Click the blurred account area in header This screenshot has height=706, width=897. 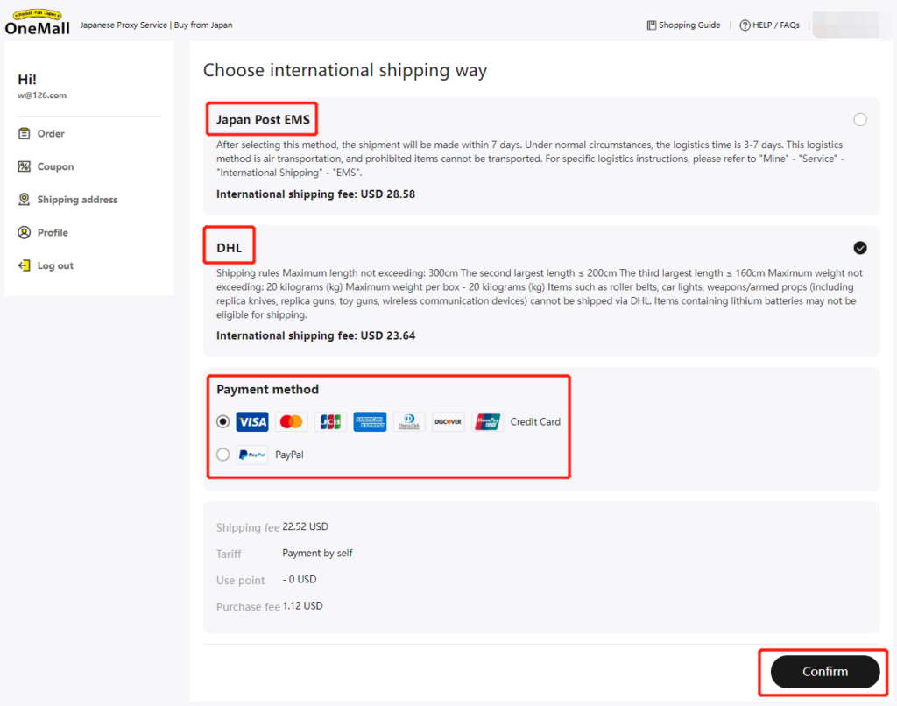coord(851,25)
